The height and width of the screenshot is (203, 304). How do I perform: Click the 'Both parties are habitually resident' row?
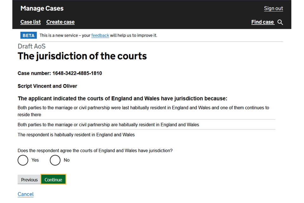(x=108, y=125)
